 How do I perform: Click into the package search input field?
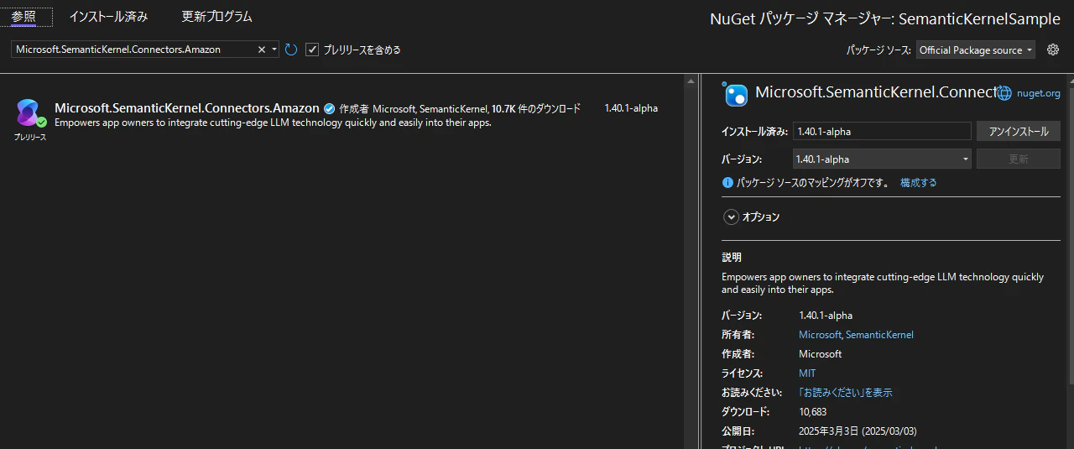coord(134,50)
